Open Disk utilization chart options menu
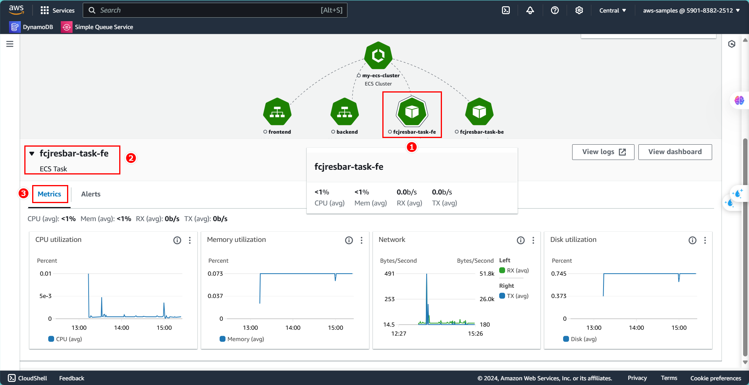This screenshot has width=749, height=385. tap(705, 240)
